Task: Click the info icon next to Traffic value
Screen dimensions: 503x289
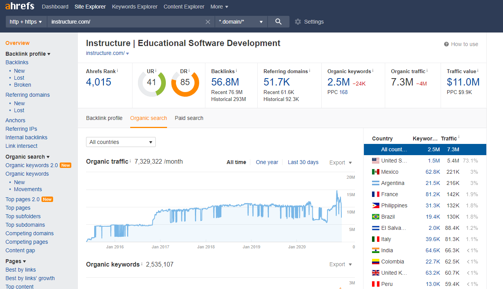Action: tap(478, 71)
